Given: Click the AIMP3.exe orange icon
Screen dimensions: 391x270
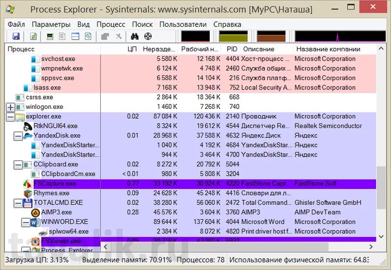Looking at the screenshot, I should pyautogui.click(x=35, y=212).
